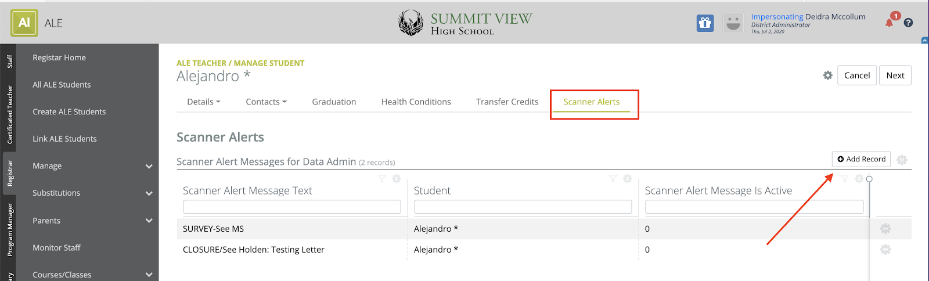929x281 pixels.
Task: Click the ALE app logo icon
Action: 24,23
